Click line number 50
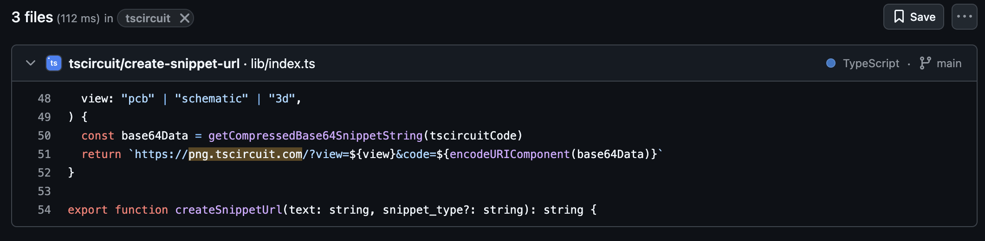 pos(44,136)
